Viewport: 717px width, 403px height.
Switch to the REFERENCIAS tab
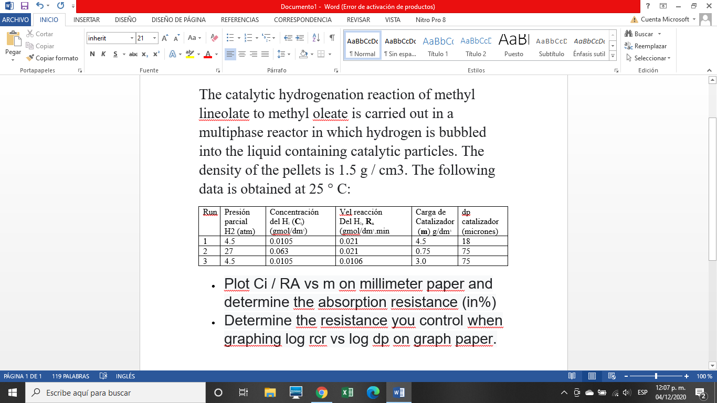tap(240, 20)
